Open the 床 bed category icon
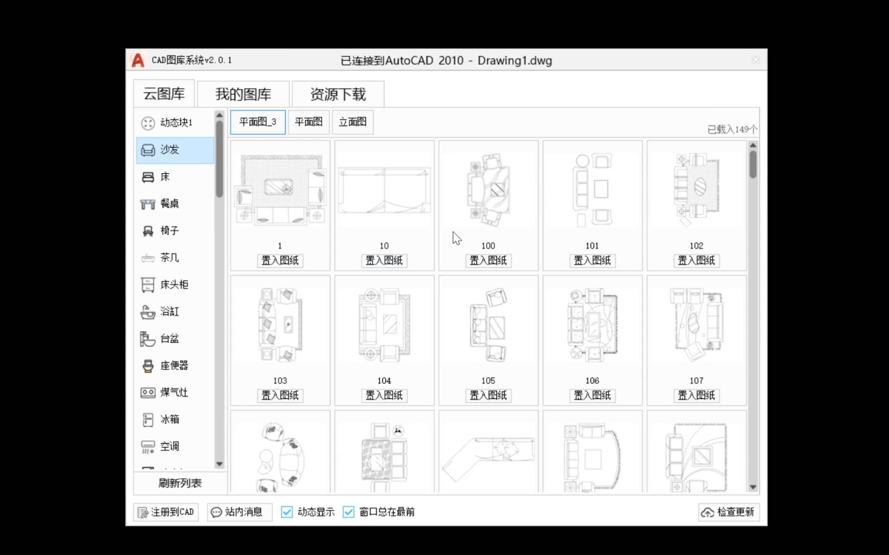The height and width of the screenshot is (555, 889). pos(148,177)
